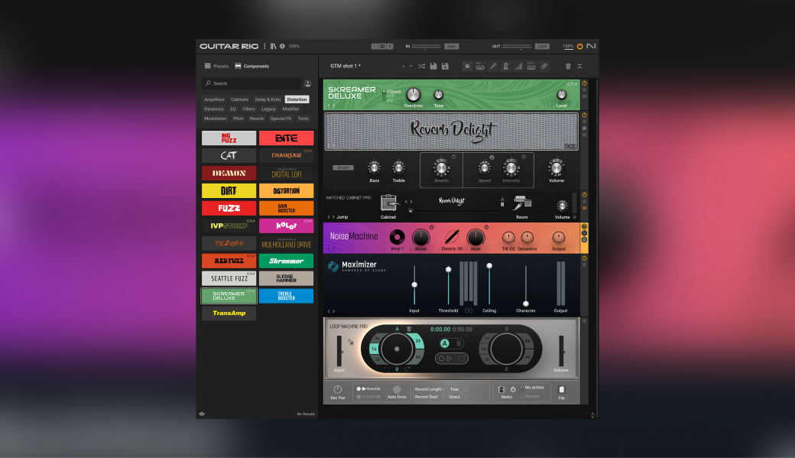Toggle global power button in header

(580, 46)
